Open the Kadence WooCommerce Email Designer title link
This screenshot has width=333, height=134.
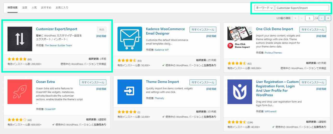pyautogui.click(x=165, y=31)
